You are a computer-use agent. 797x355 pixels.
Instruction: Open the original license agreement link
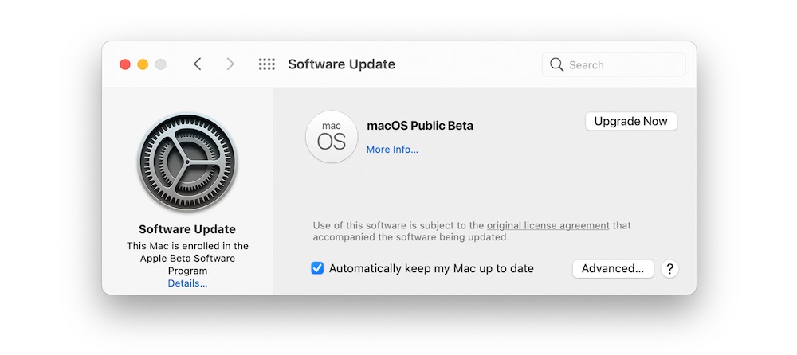(548, 226)
